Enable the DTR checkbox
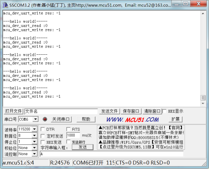This screenshot has width=209, height=169. tap(43, 129)
